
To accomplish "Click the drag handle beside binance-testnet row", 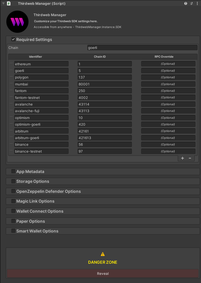I will click(11, 151).
